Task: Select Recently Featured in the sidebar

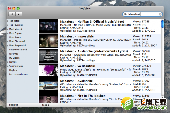Action: coord(18,50)
